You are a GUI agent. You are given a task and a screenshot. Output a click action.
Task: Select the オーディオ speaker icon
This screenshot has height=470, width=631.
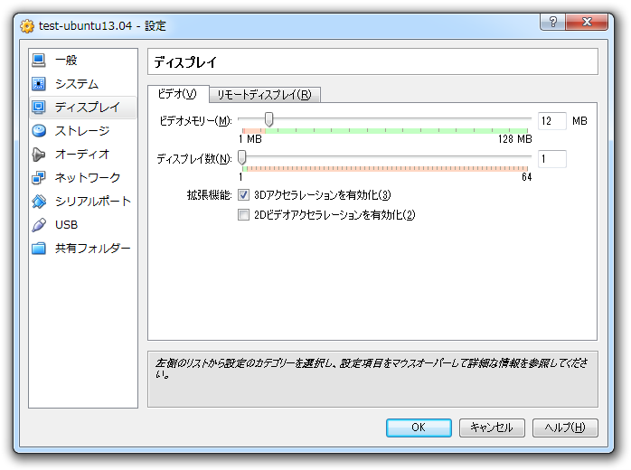tap(39, 155)
